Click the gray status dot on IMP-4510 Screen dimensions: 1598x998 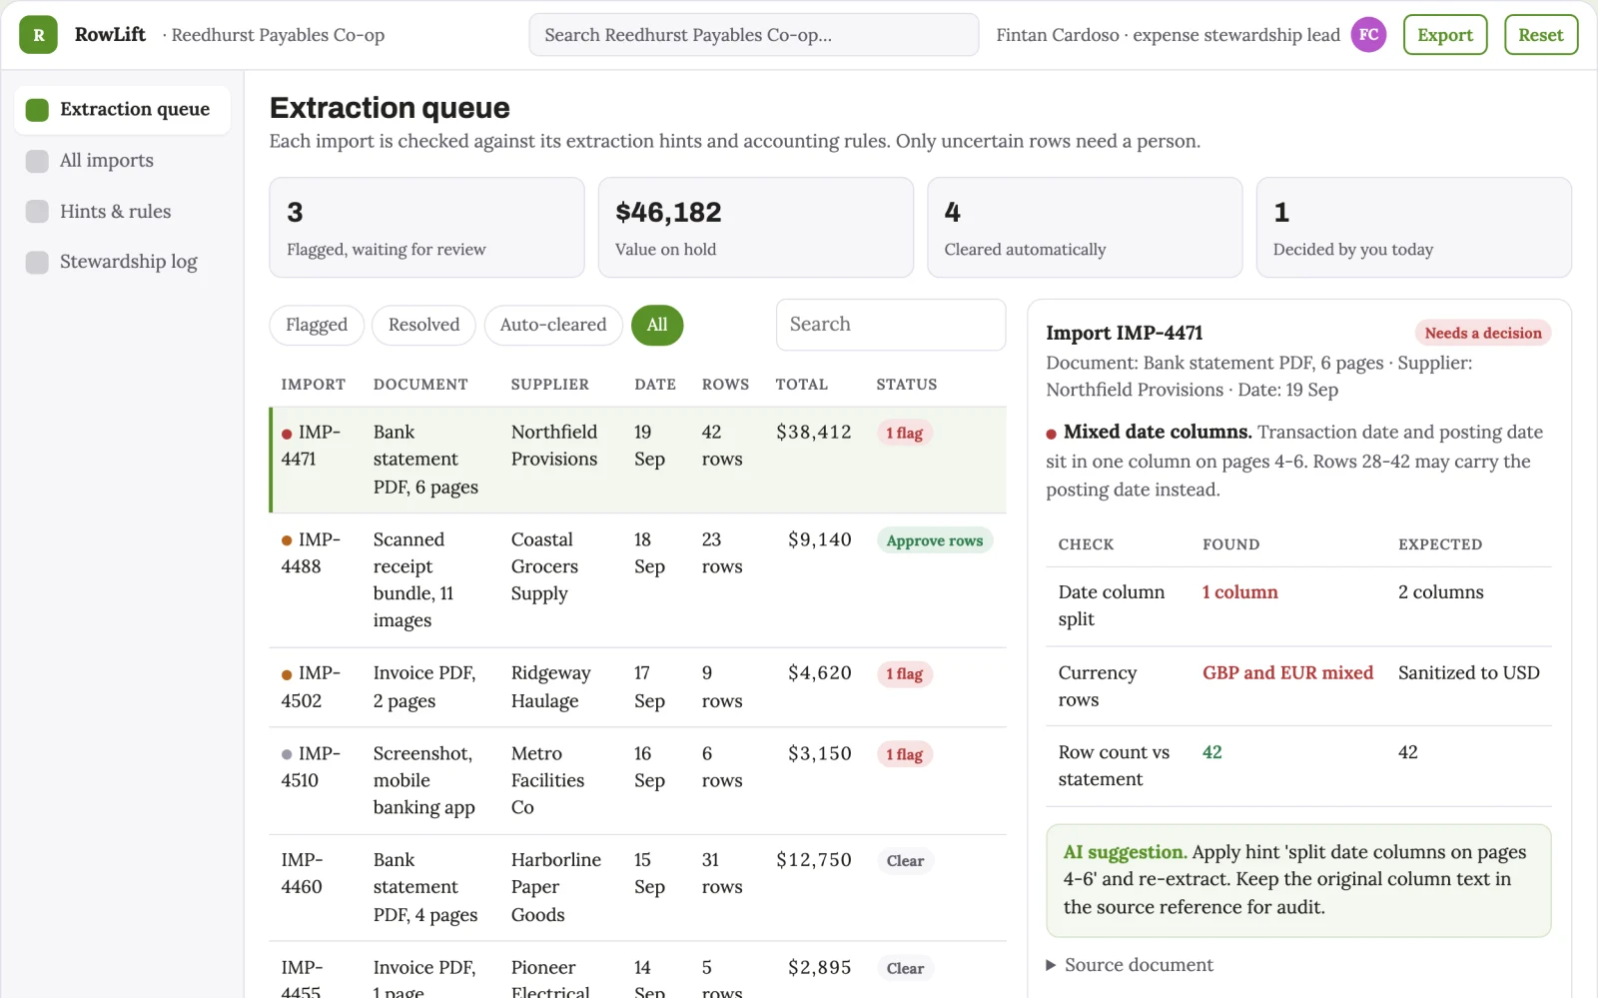click(287, 754)
